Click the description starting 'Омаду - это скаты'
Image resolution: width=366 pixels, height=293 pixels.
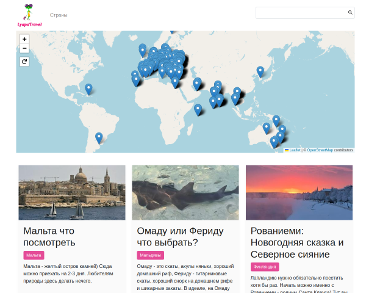(x=185, y=277)
